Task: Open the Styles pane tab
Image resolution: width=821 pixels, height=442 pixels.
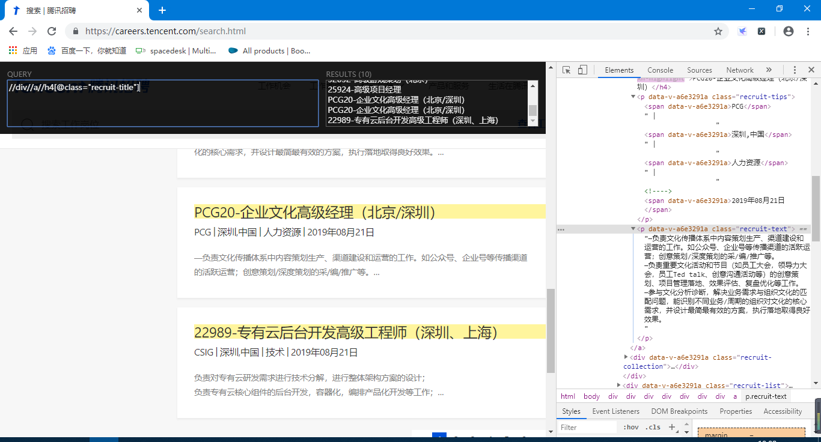Action: click(x=571, y=411)
